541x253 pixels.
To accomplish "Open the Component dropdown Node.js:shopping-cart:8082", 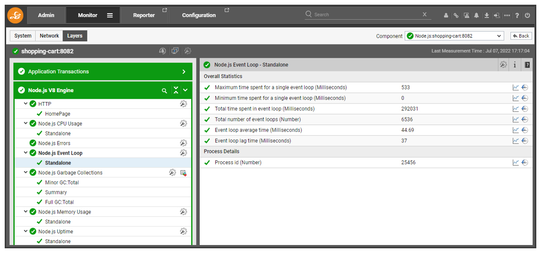I will (454, 36).
